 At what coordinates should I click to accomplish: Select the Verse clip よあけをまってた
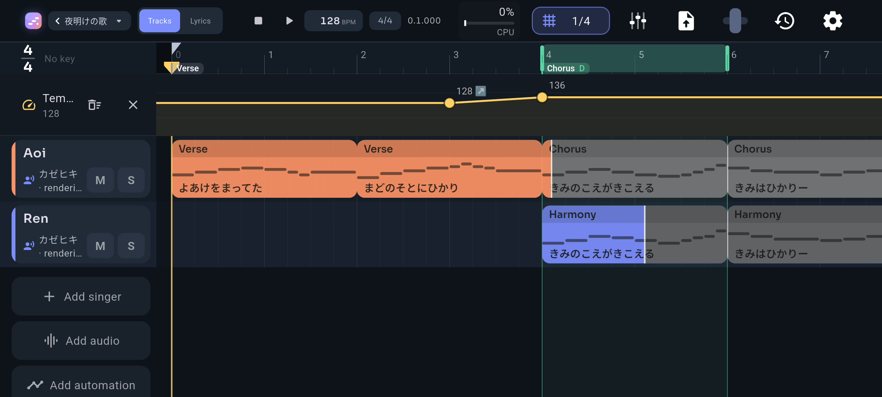(x=264, y=169)
